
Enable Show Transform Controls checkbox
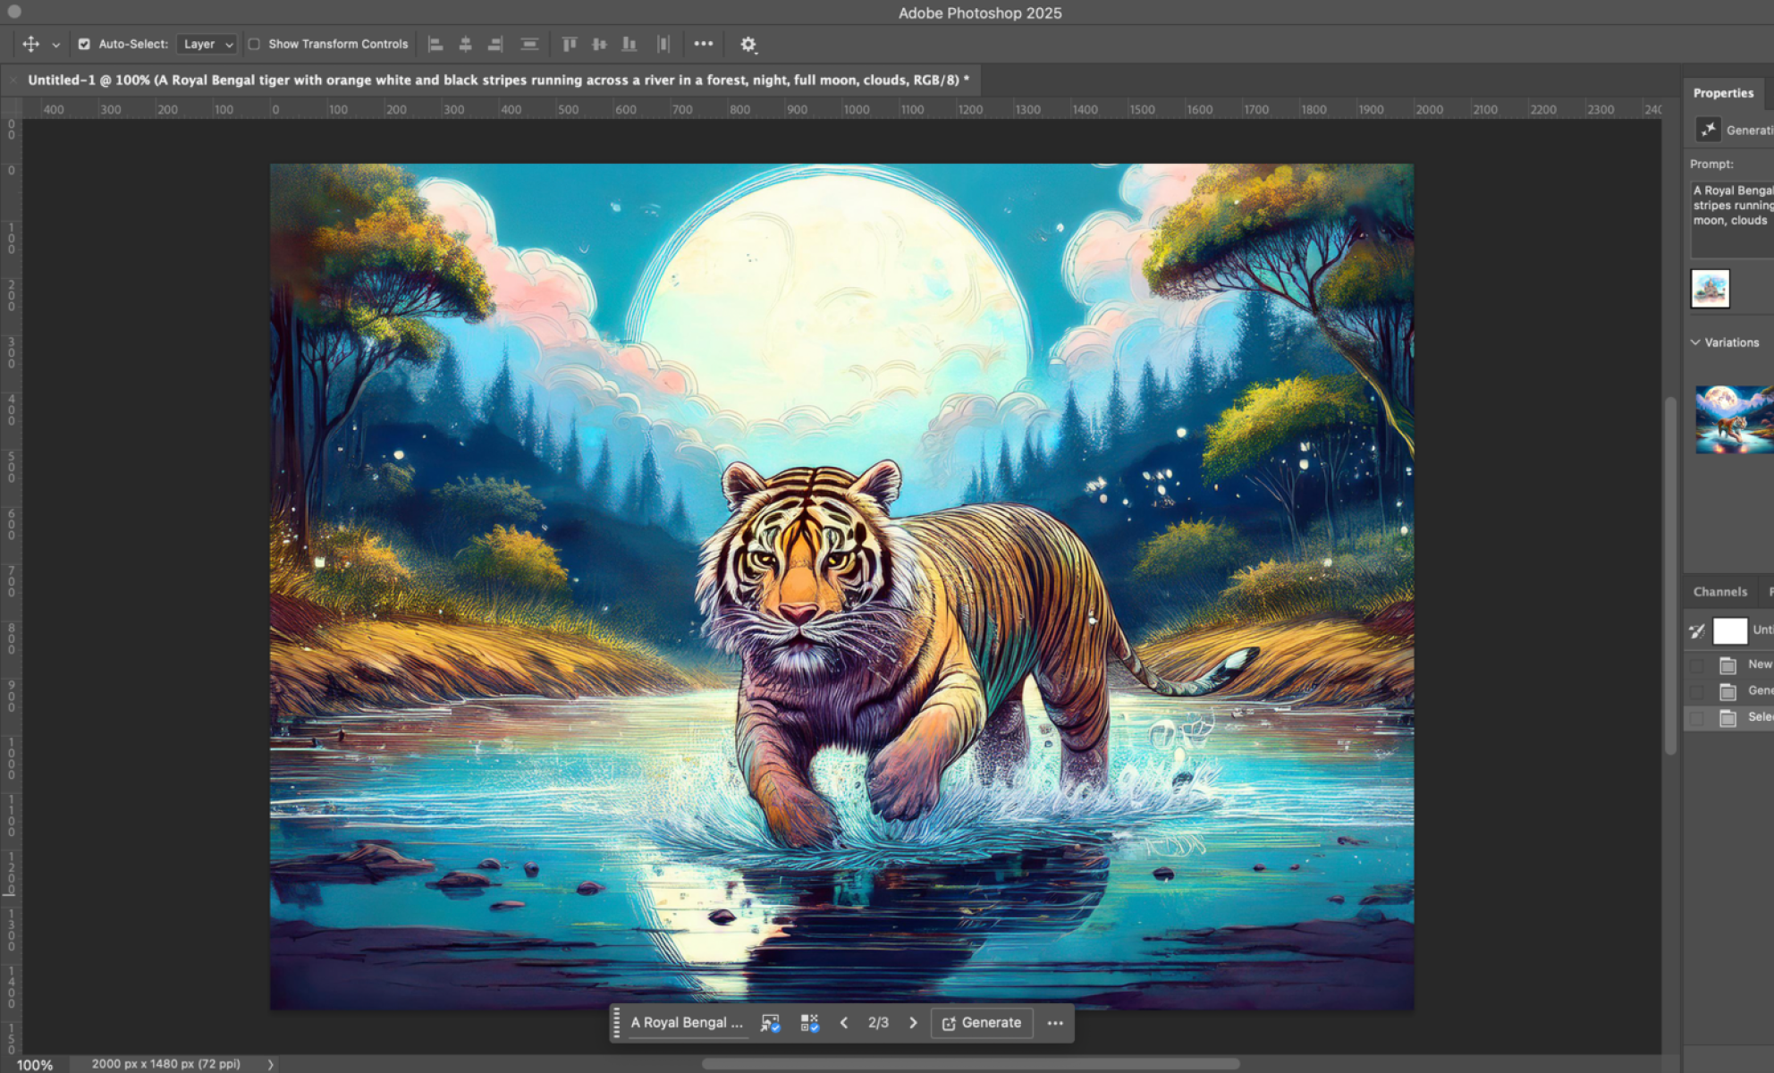254,44
